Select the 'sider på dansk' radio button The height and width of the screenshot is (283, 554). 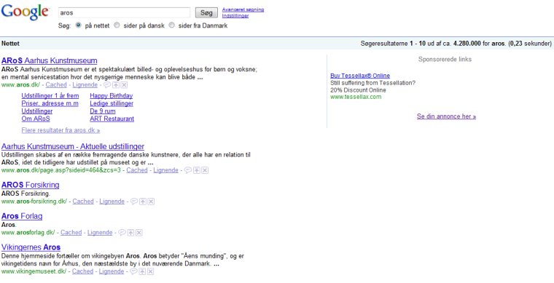tap(117, 25)
